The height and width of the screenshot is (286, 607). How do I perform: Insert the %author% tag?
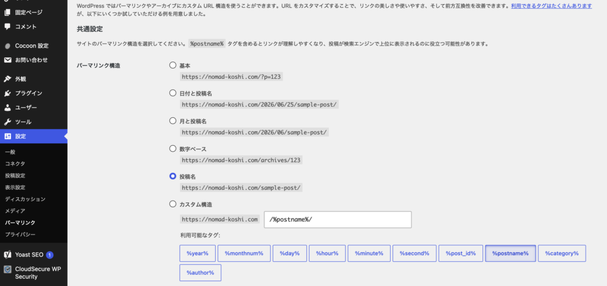(200, 272)
